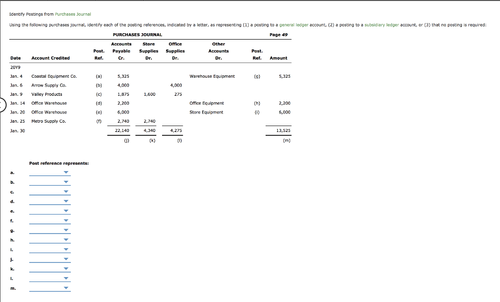Open the answer dropdown for item k
The height and width of the screenshot is (302, 500).
coord(67,269)
